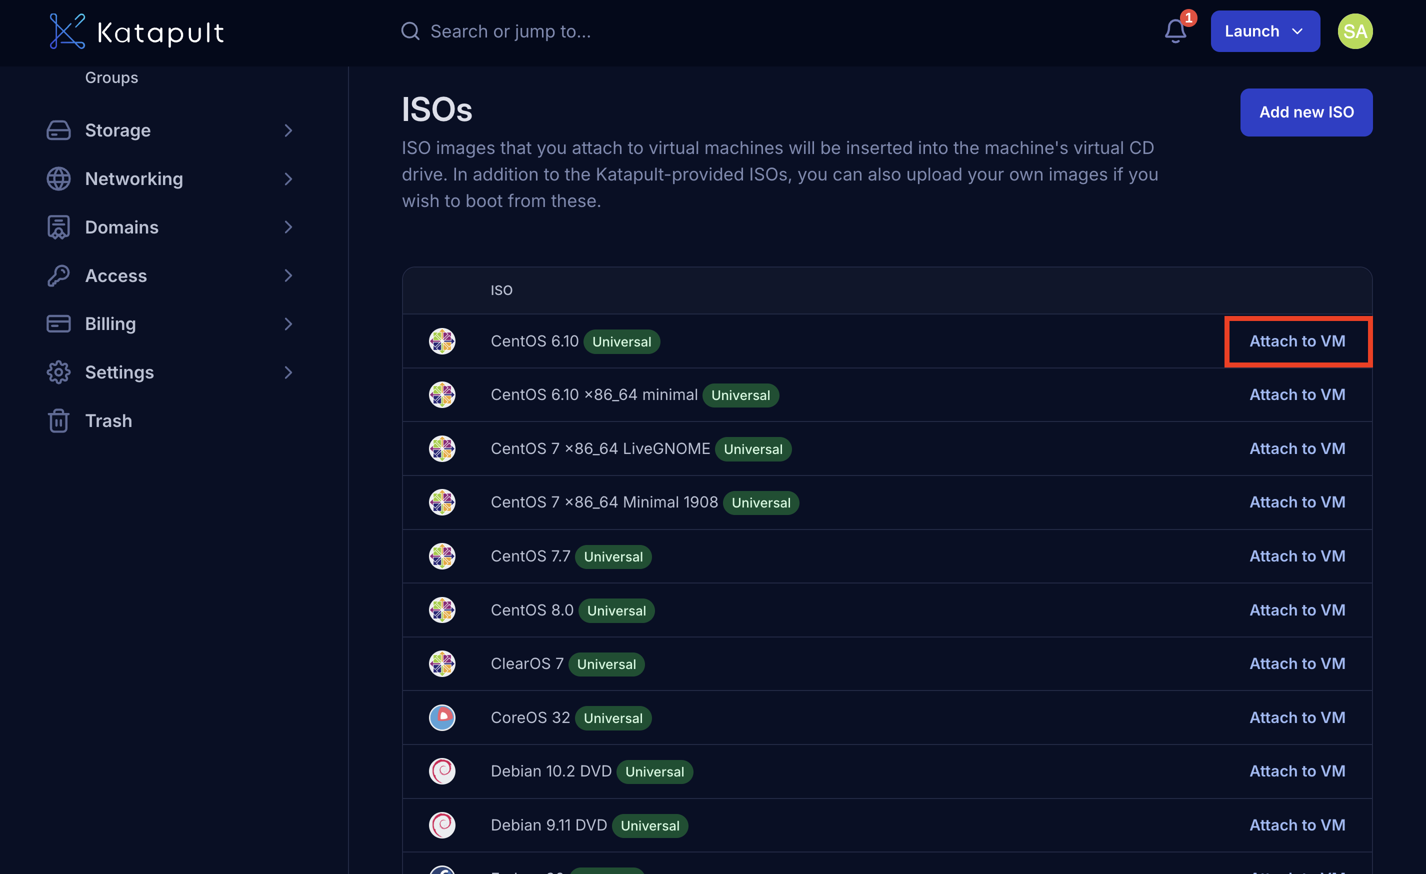Image resolution: width=1426 pixels, height=874 pixels.
Task: Click the Domains certificate icon in sidebar
Action: click(x=58, y=227)
